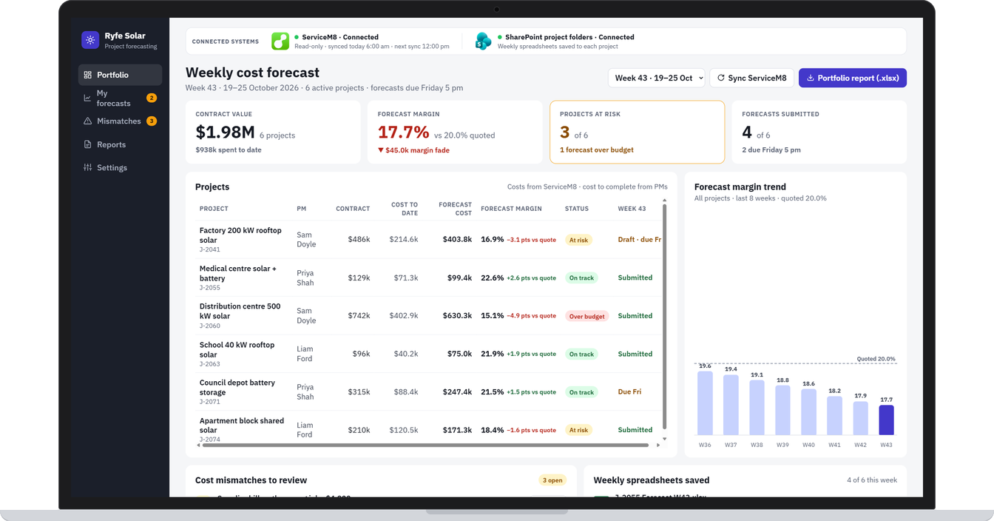Click the green ServiceM8 app icon
The height and width of the screenshot is (521, 994).
click(x=280, y=41)
